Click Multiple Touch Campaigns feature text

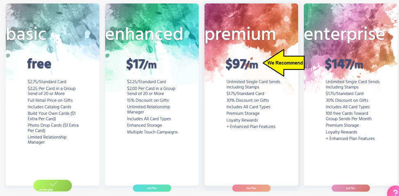pyautogui.click(x=152, y=132)
